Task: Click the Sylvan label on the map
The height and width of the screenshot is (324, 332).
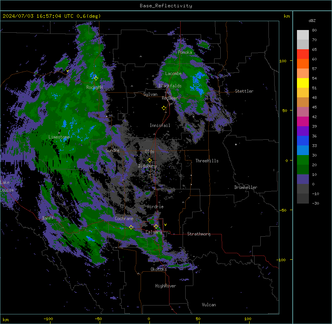Action: pos(150,94)
